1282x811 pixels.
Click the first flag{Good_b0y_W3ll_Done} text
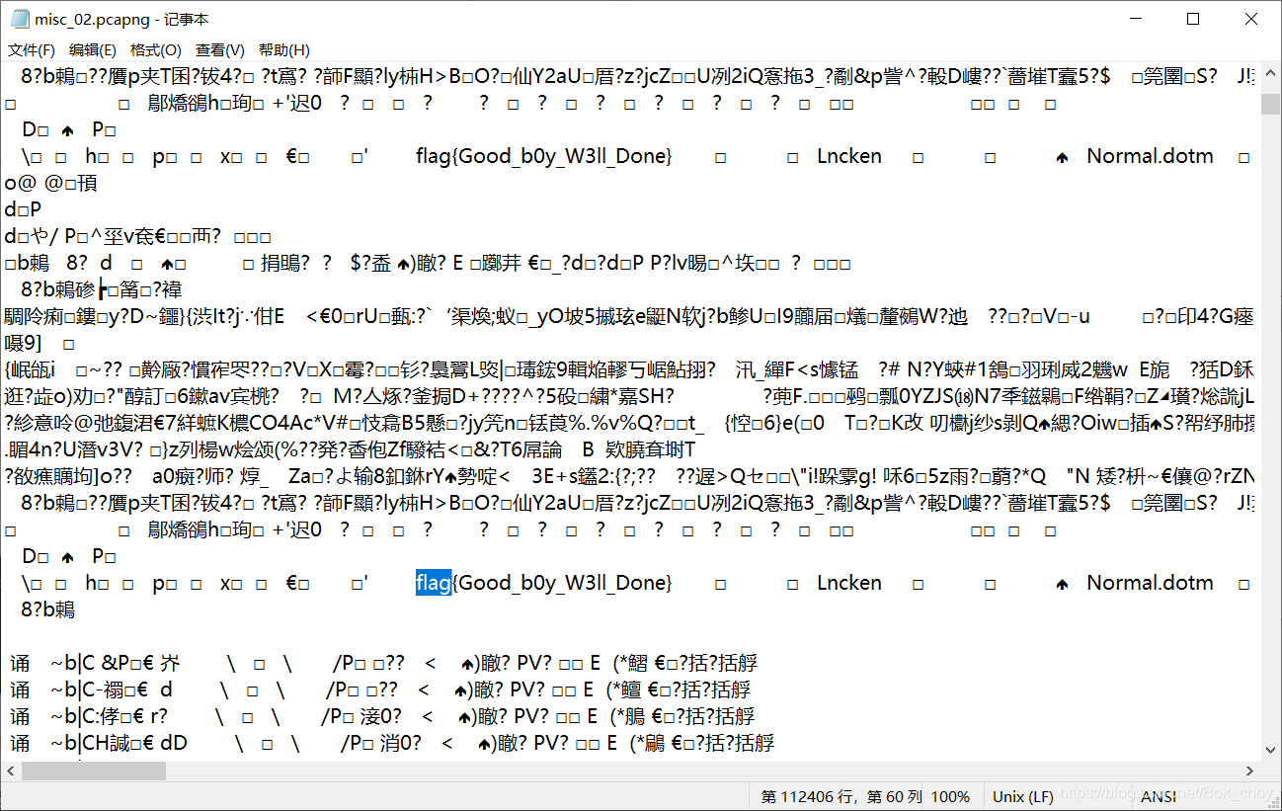[544, 156]
